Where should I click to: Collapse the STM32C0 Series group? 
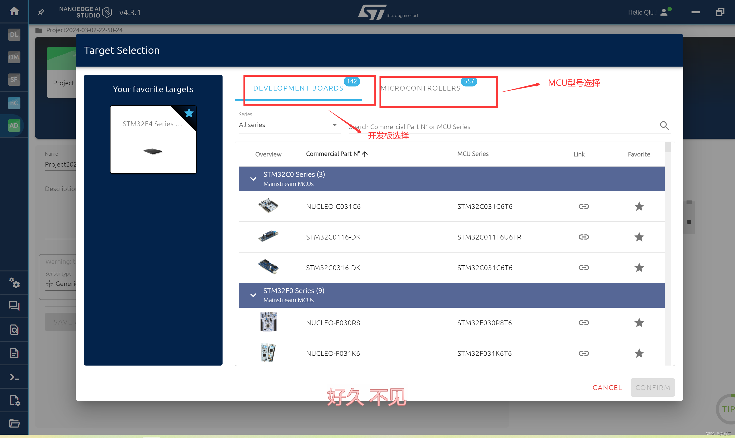pos(253,179)
